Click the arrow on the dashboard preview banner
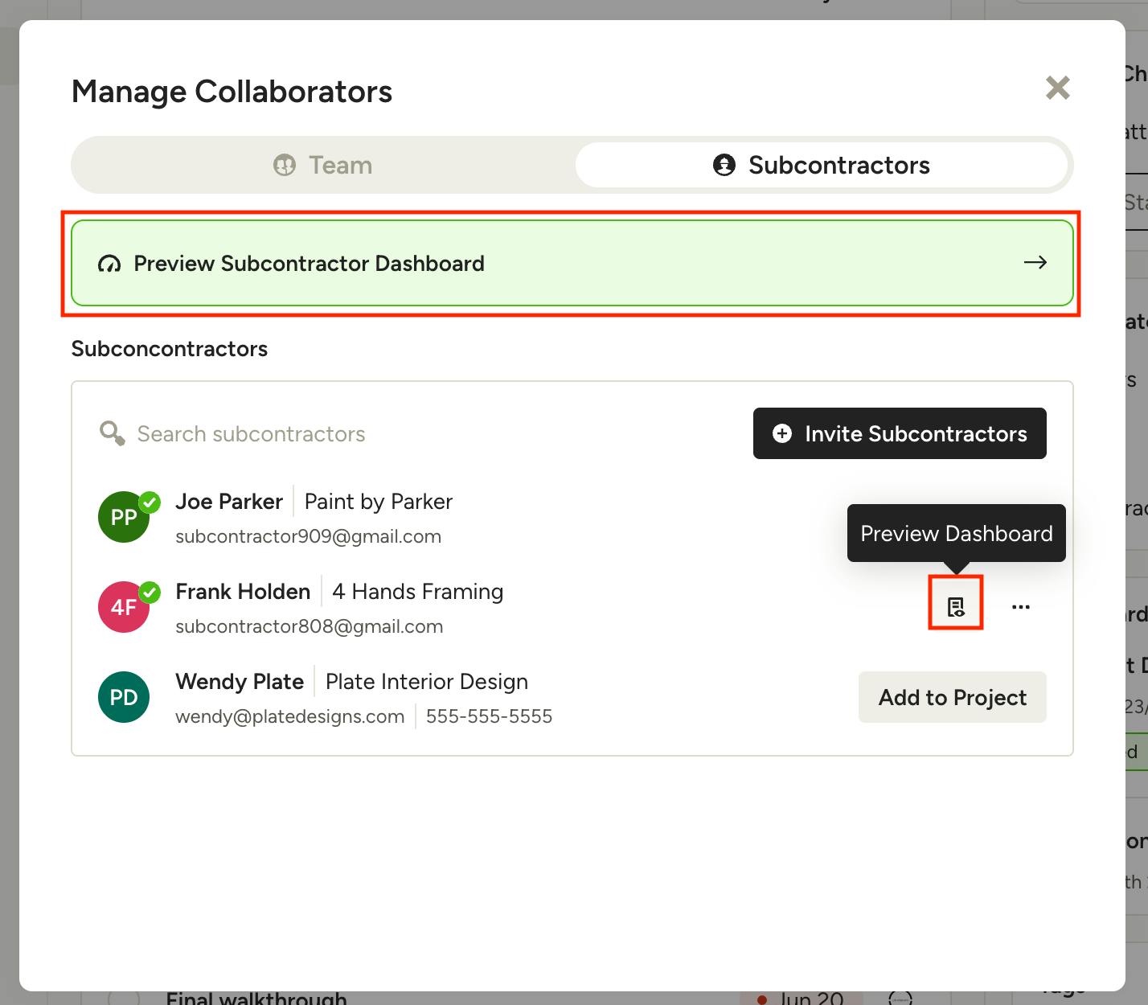Screen dimensions: 1148x1005 pos(1035,263)
